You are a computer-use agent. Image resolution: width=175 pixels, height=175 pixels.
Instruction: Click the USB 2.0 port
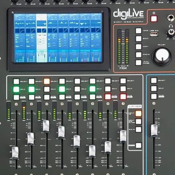coord(154,34)
